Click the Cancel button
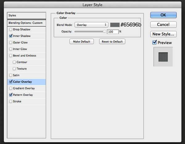The image size is (185, 144). pos(163,25)
